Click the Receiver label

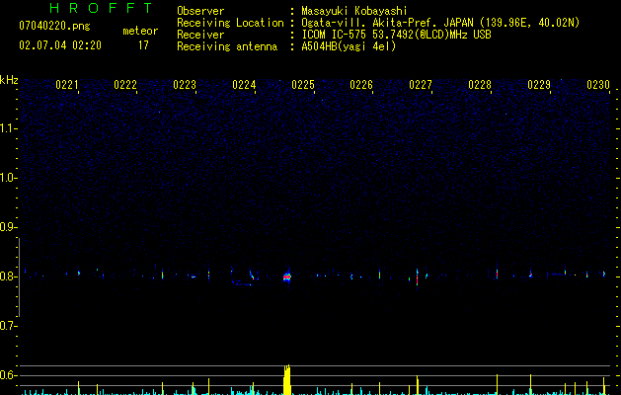(200, 35)
